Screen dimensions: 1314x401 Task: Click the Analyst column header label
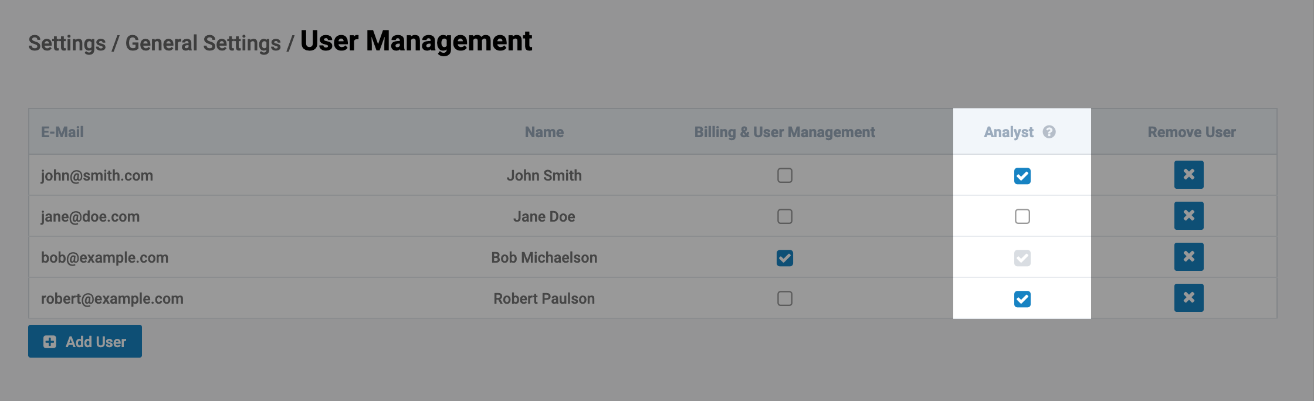pos(1008,132)
